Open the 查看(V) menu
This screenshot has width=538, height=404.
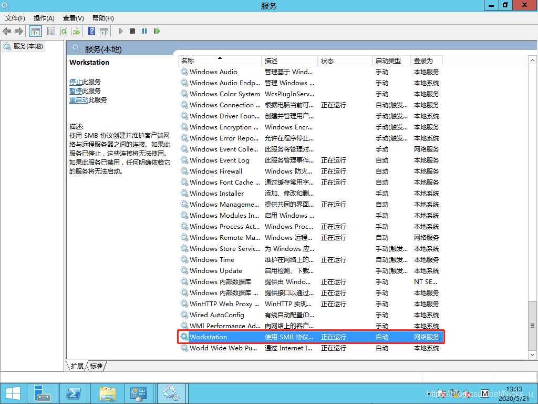pyautogui.click(x=74, y=18)
